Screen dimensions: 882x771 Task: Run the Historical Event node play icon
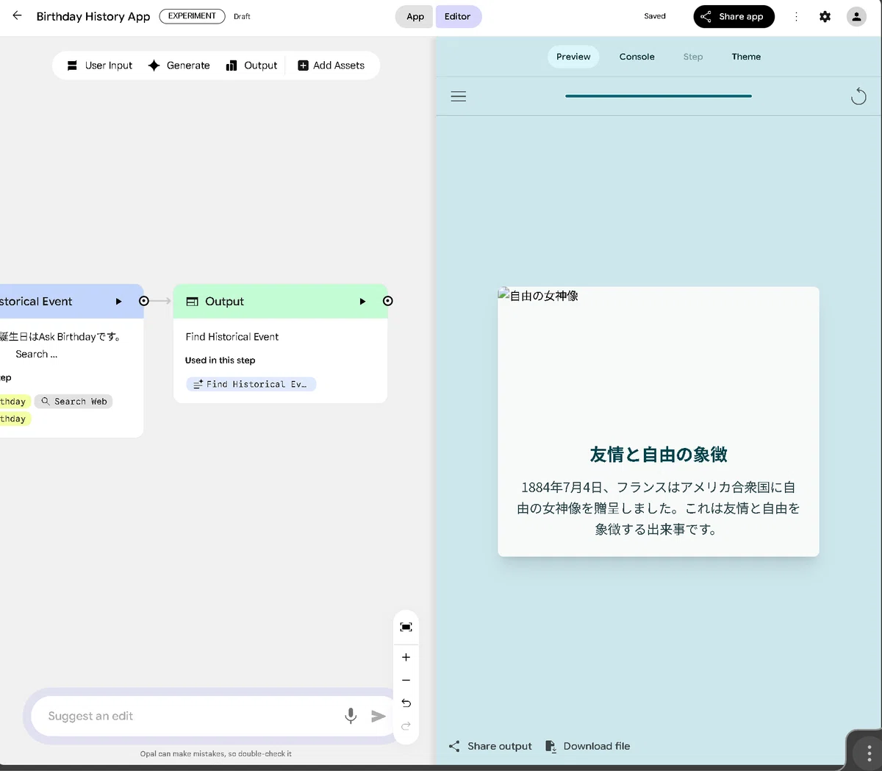(118, 302)
